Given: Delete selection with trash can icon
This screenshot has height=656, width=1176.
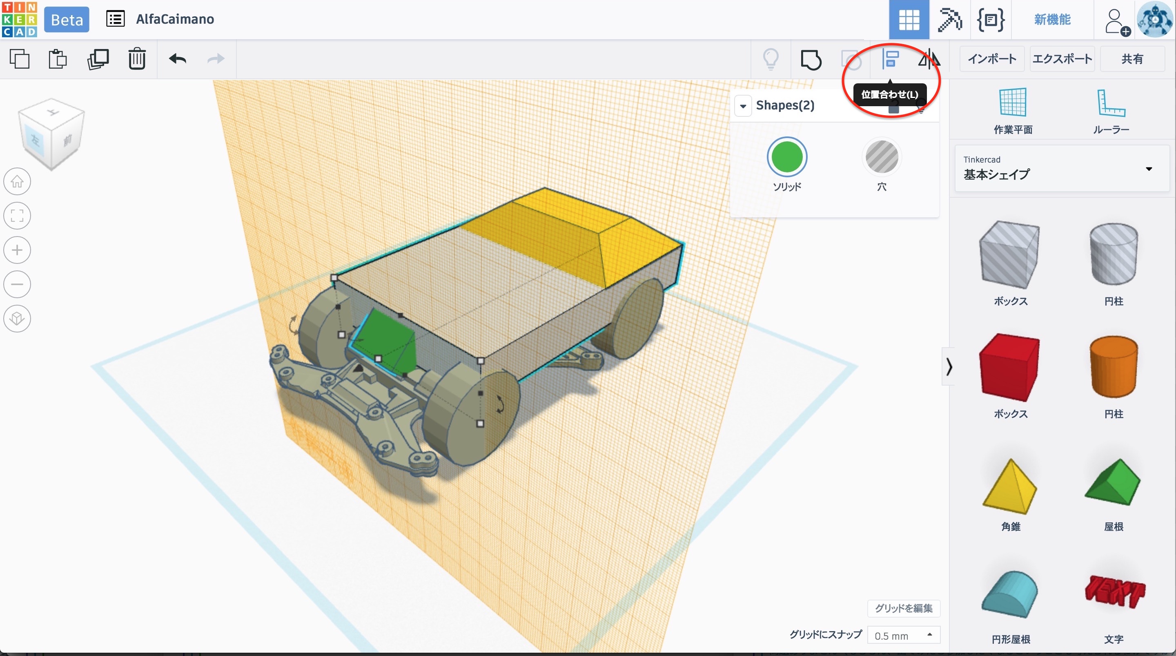Looking at the screenshot, I should [x=136, y=59].
